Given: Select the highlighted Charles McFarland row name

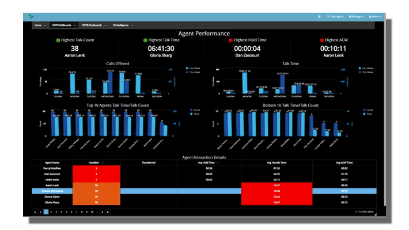Looking at the screenshot, I should pos(52,191).
